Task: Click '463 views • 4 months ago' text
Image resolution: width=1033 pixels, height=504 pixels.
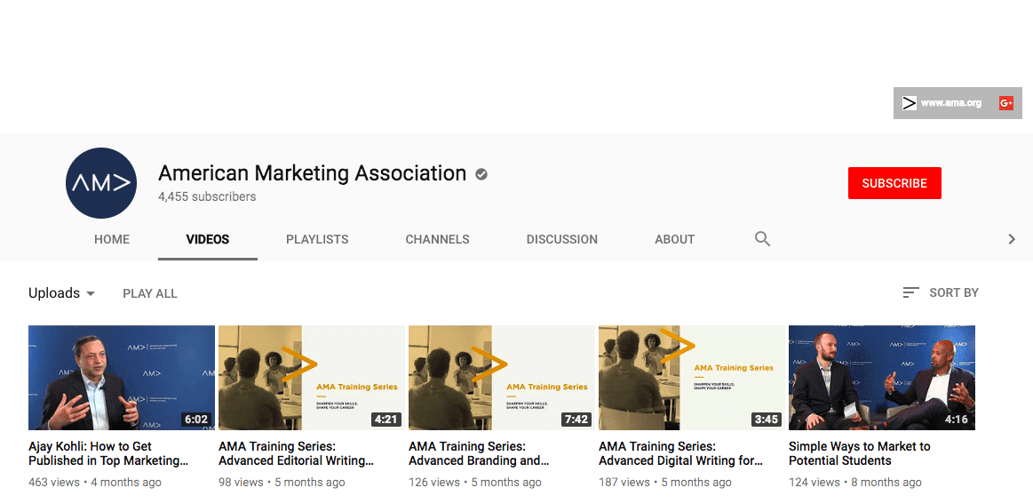Action: pos(95,483)
